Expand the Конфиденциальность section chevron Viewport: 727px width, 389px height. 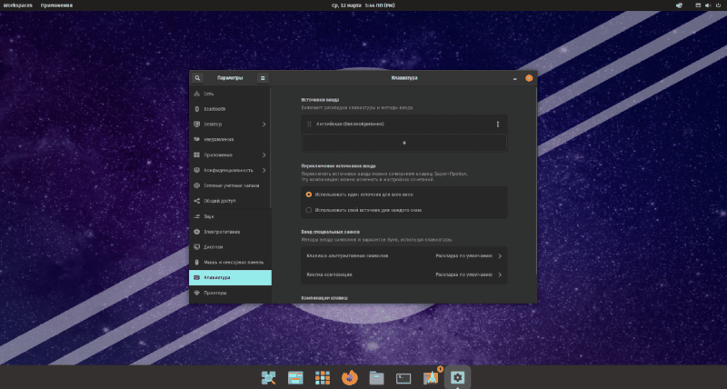264,170
